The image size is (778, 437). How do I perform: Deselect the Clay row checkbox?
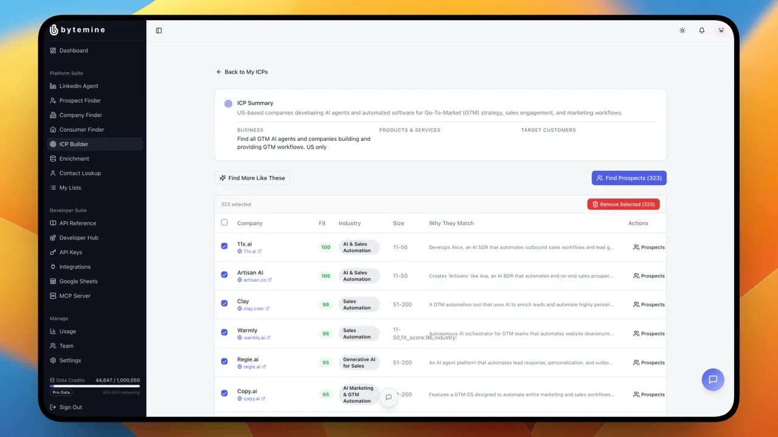224,303
